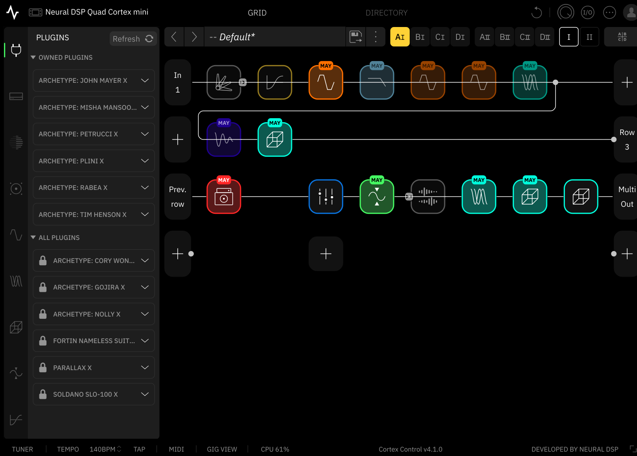The image size is (637, 456).
Task: Go to next preset arrow
Action: tap(194, 37)
